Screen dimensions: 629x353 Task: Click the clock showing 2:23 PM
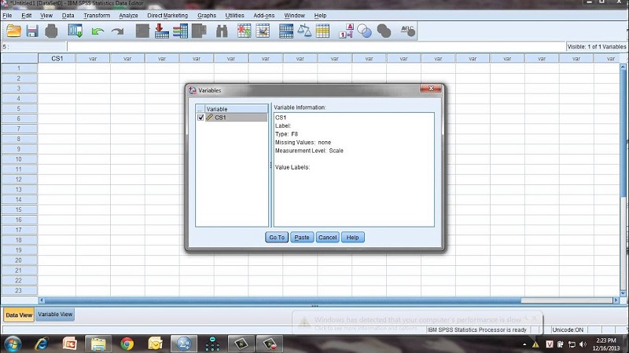[x=605, y=340]
